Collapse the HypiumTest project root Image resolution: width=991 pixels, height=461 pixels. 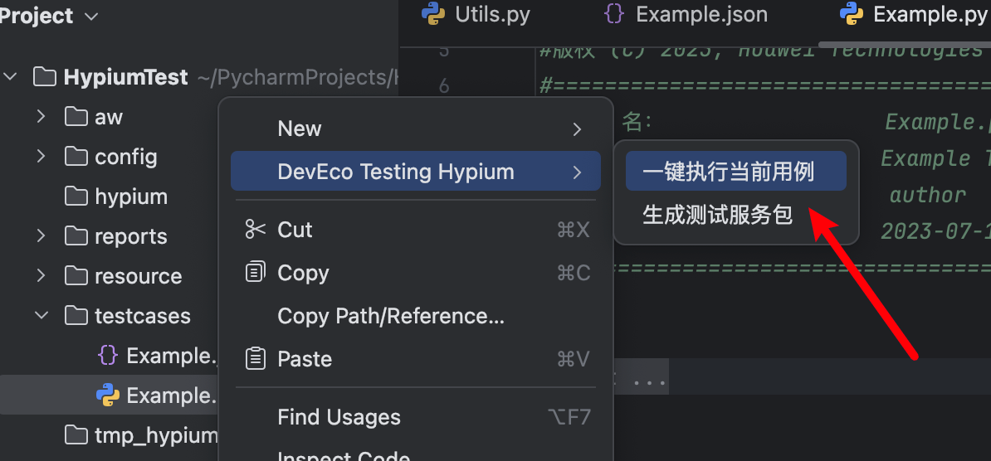(x=11, y=77)
